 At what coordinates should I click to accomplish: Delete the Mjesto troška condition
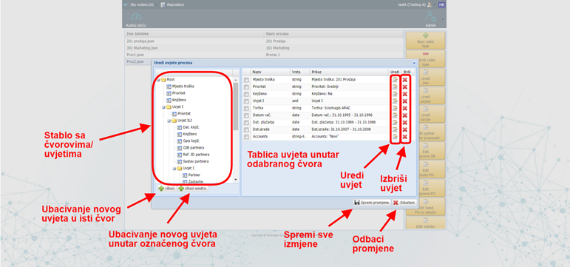(404, 80)
